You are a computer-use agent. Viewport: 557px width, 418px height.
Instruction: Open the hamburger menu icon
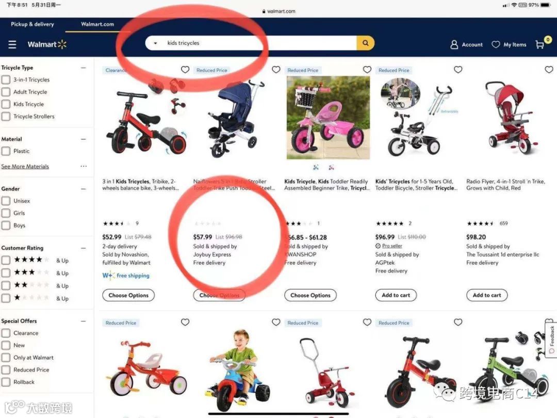[x=12, y=44]
